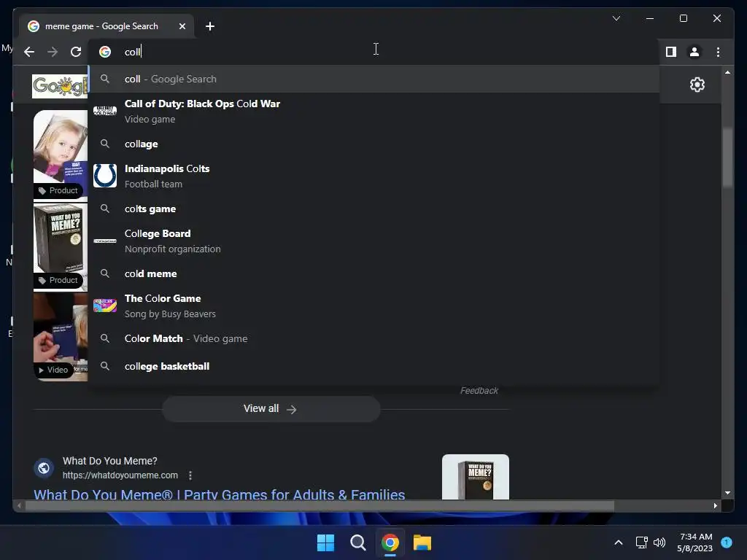The width and height of the screenshot is (747, 560).
Task: Click the View all button
Action: click(x=271, y=408)
